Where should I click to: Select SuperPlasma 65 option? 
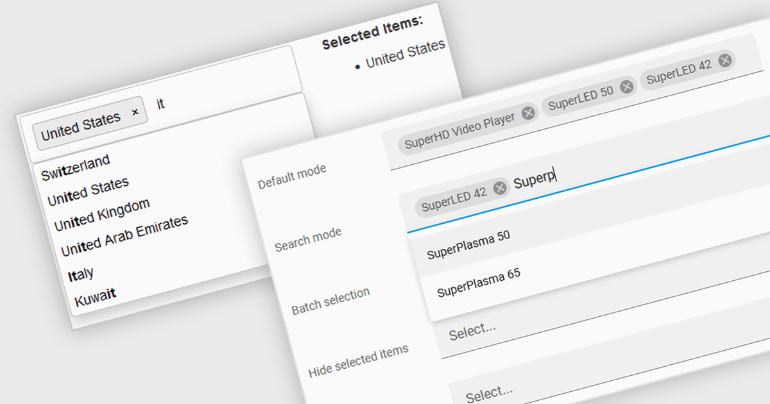[x=479, y=283]
